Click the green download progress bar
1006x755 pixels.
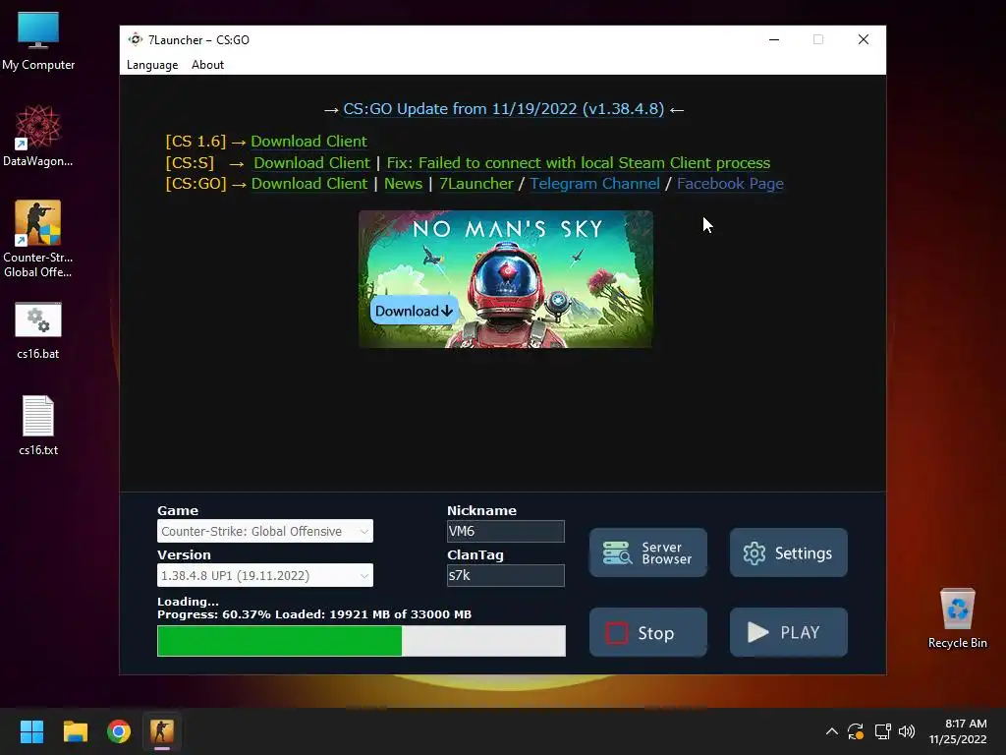[x=362, y=641]
